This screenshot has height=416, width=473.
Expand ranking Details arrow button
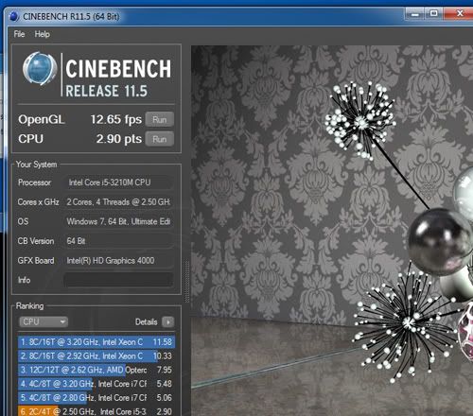point(167,321)
